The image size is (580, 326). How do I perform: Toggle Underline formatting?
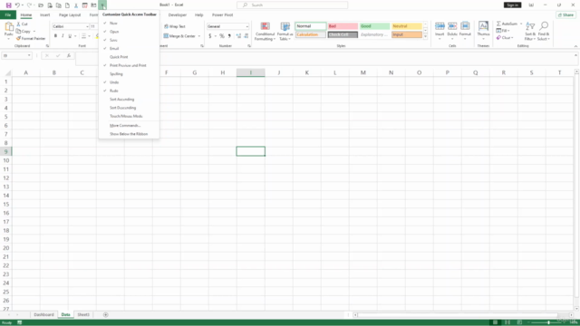pyautogui.click(x=70, y=36)
